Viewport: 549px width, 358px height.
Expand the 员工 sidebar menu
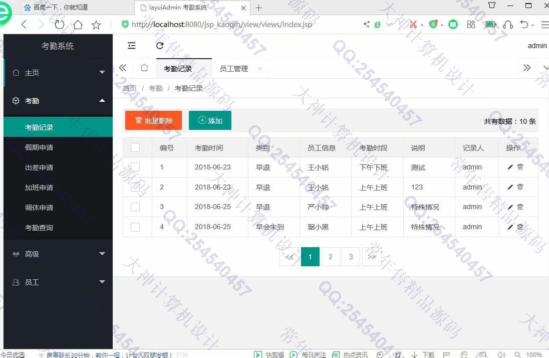58,282
